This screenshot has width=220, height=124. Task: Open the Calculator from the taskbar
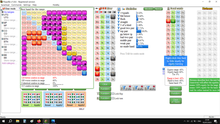[x=25, y=121]
